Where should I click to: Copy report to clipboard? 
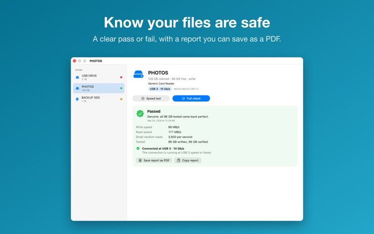(x=187, y=160)
